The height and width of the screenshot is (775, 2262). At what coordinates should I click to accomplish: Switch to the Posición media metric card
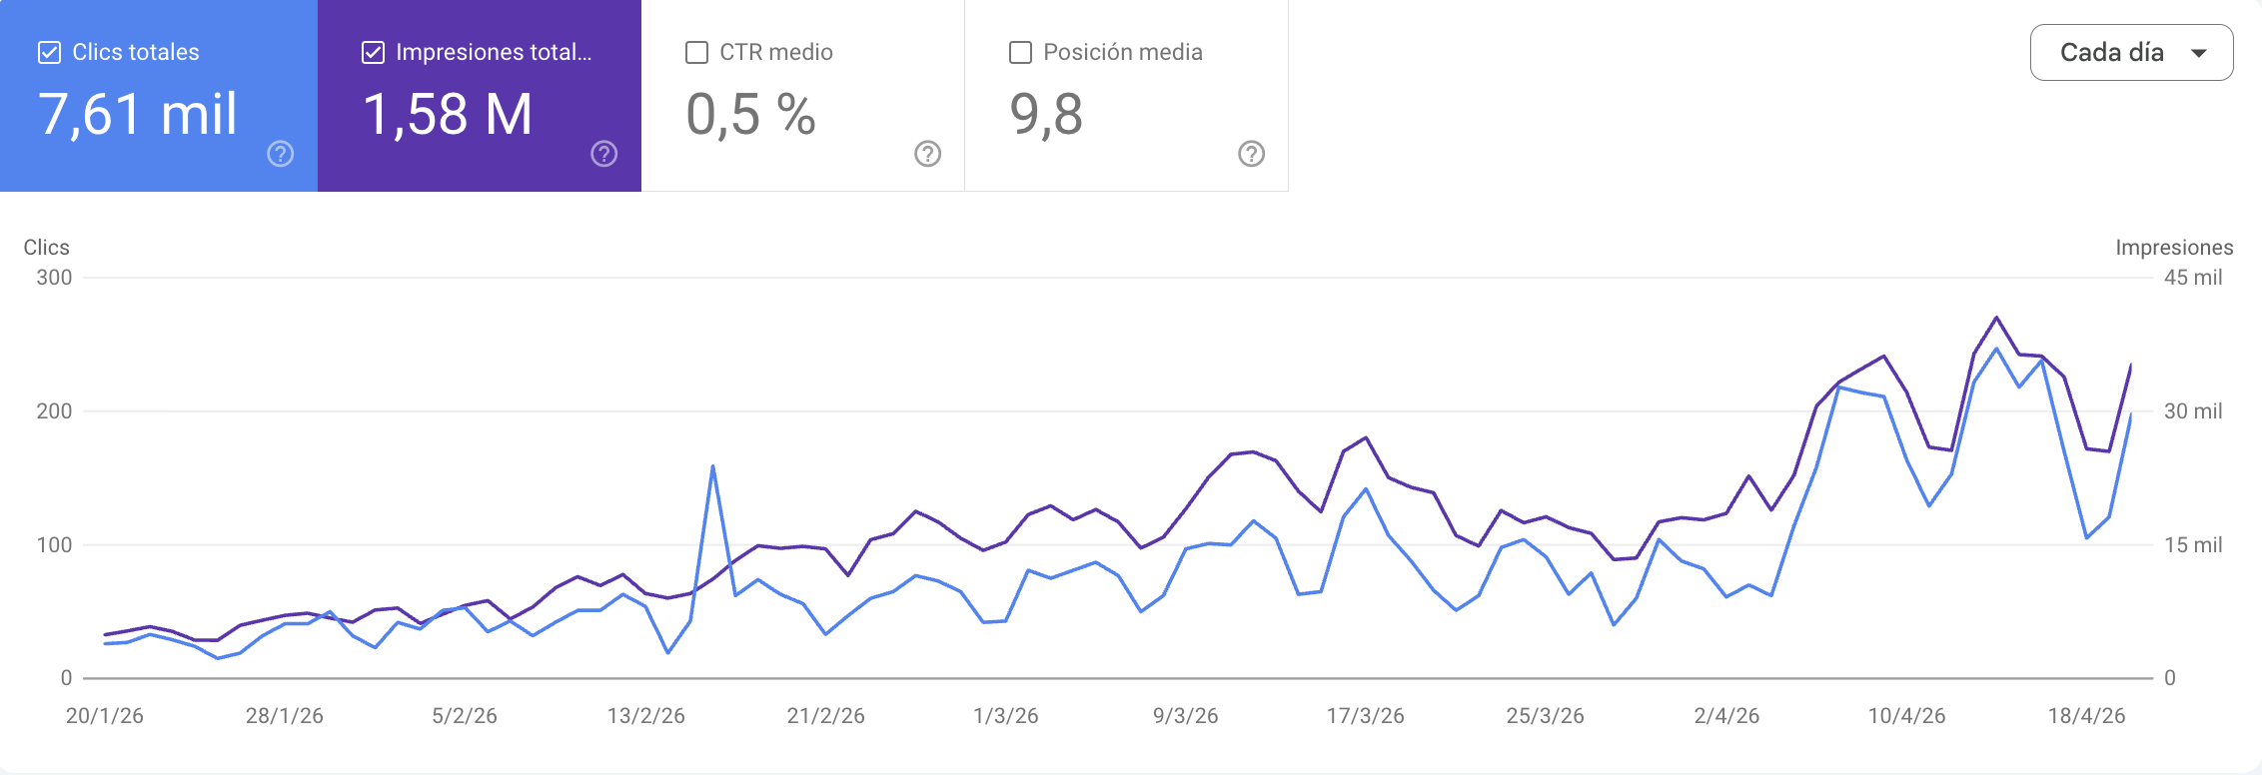1125,95
